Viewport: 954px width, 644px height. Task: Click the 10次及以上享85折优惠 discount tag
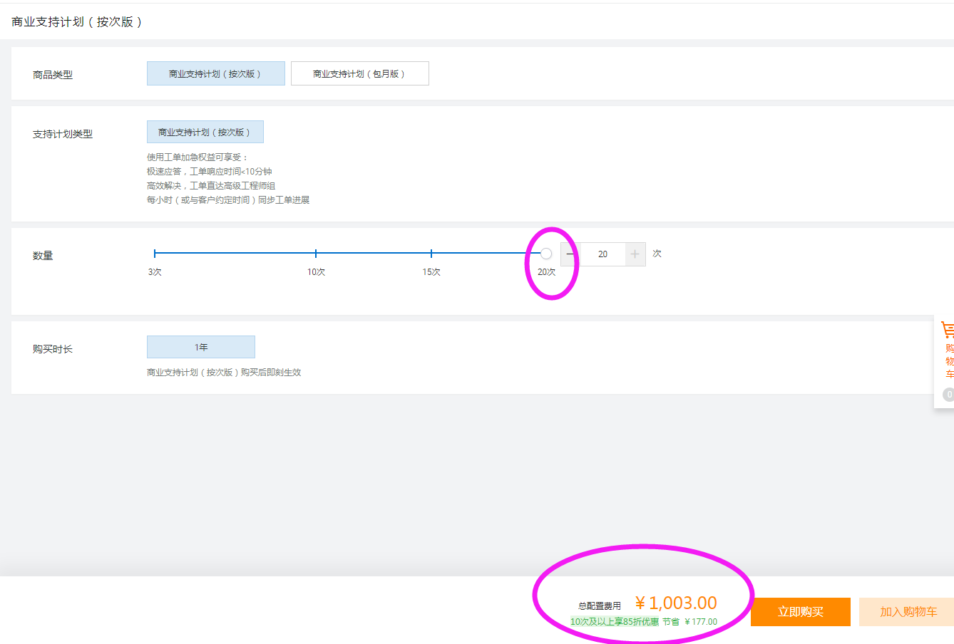point(614,622)
